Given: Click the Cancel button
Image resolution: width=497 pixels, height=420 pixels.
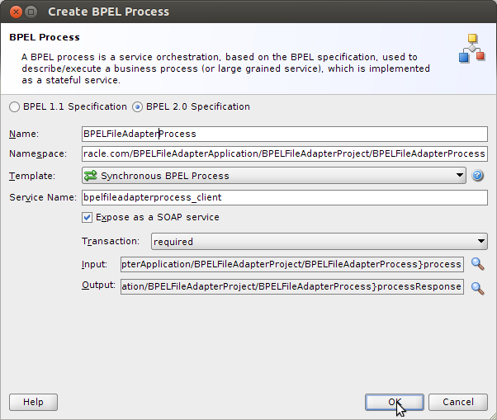Looking at the screenshot, I should pos(458,403).
